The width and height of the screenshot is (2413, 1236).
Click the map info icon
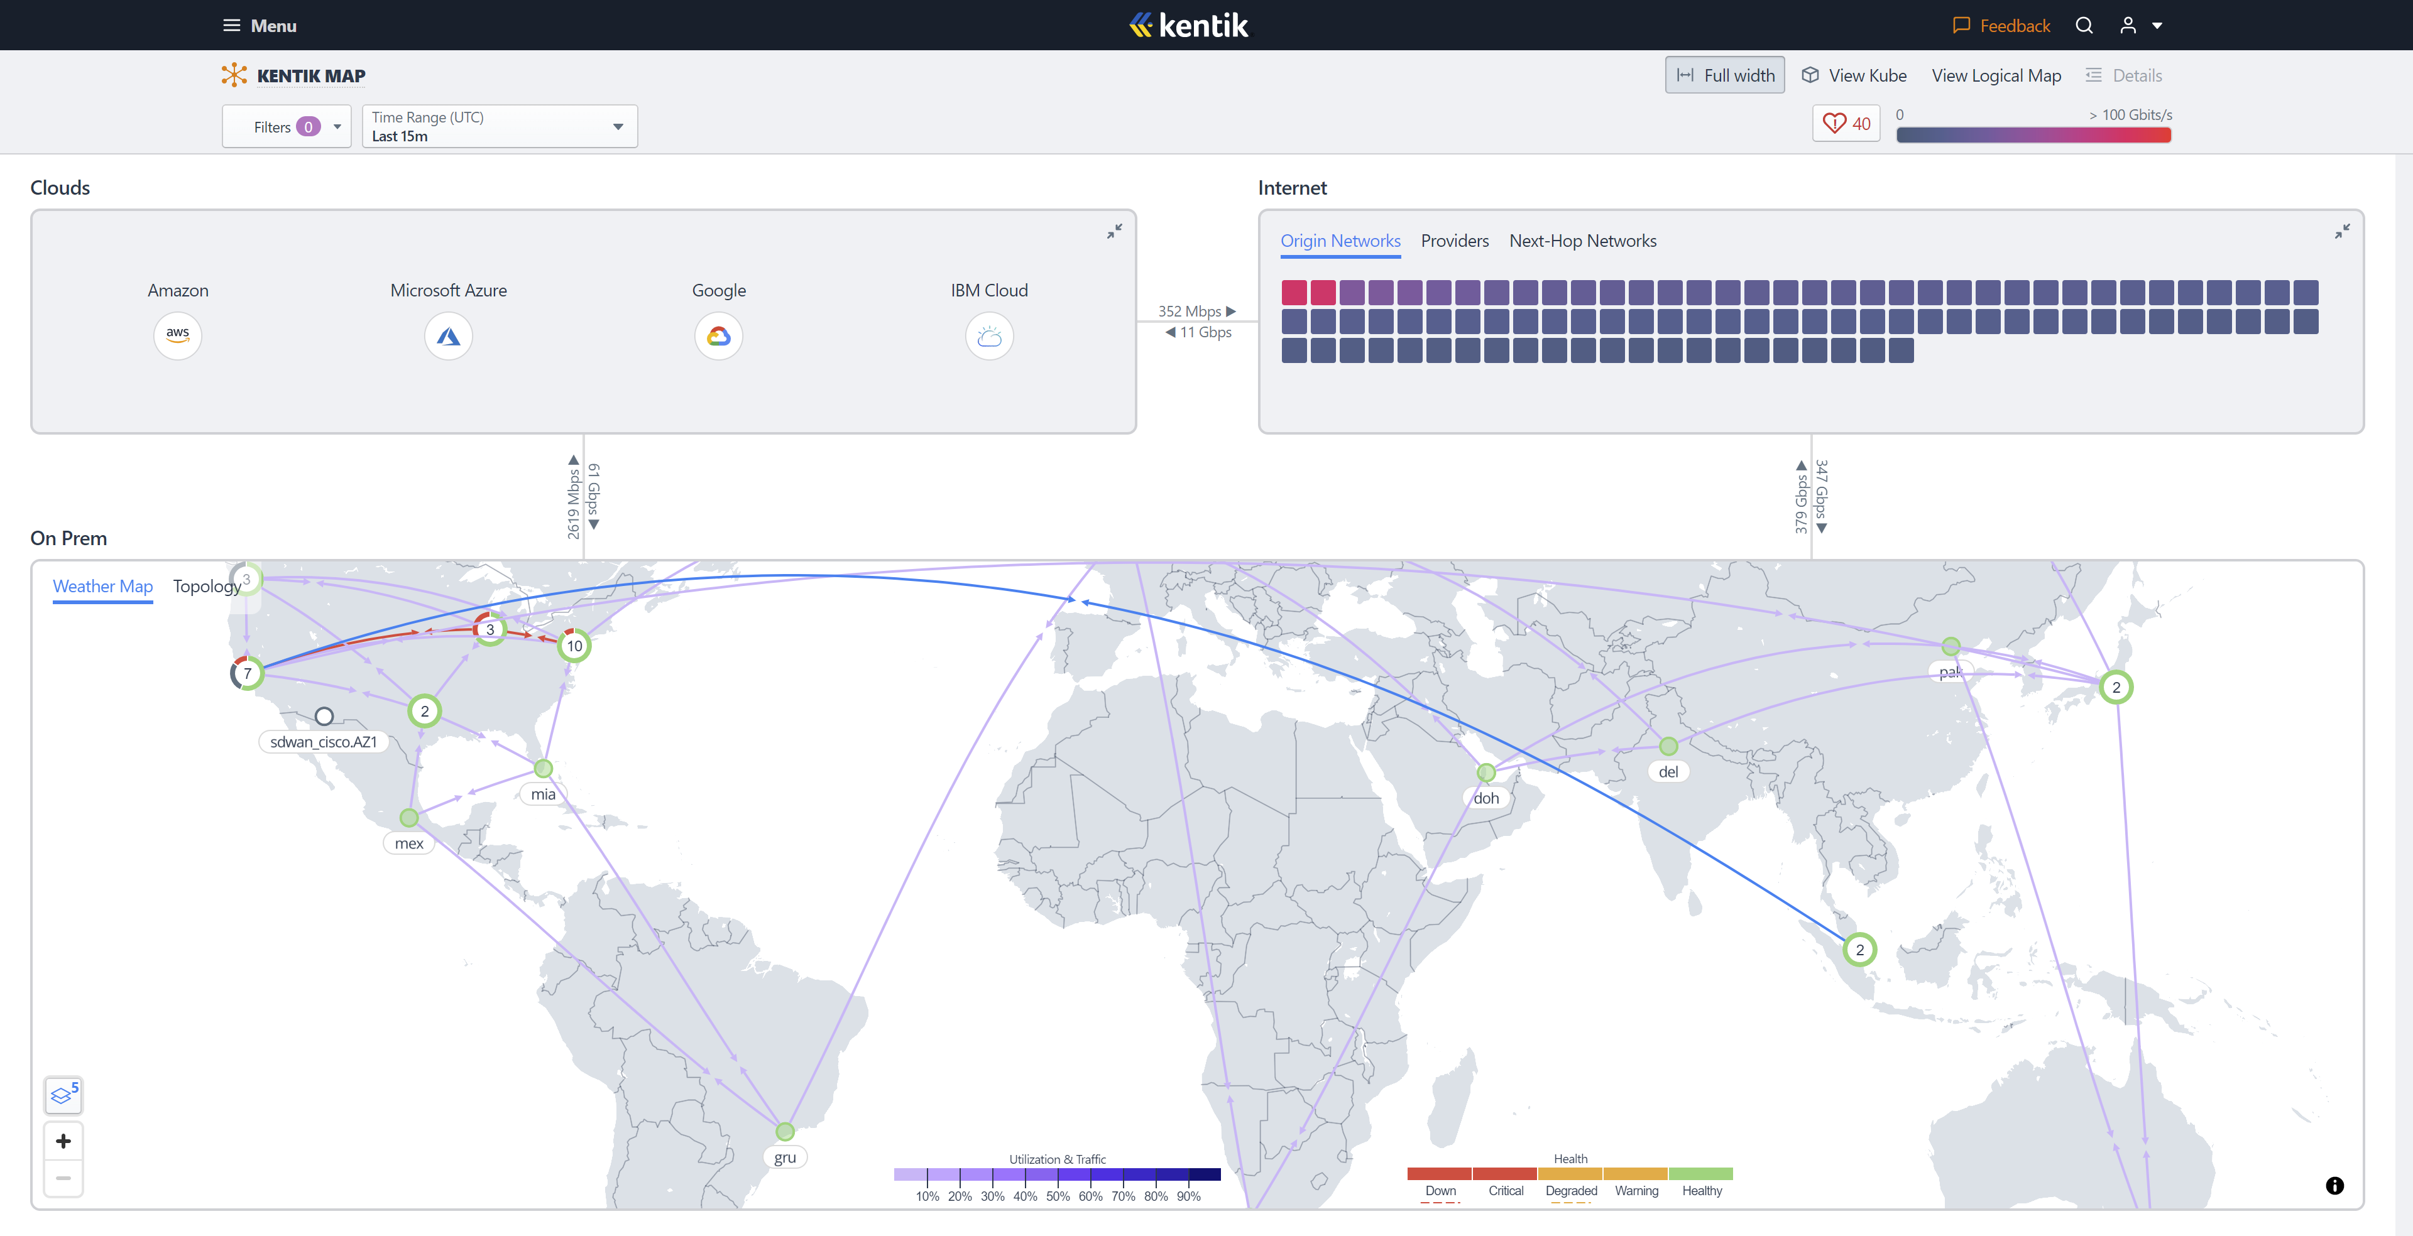2334,1185
